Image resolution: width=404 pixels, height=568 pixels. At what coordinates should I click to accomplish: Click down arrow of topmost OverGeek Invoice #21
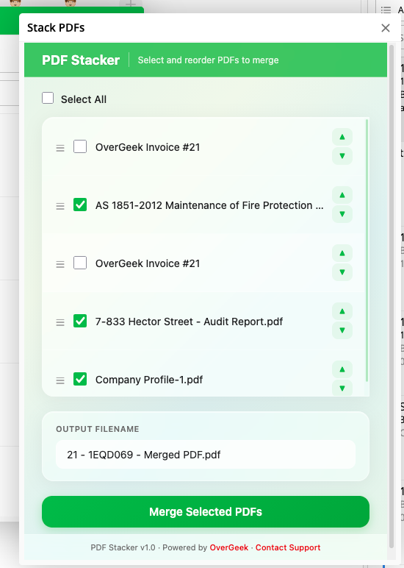[x=342, y=156]
